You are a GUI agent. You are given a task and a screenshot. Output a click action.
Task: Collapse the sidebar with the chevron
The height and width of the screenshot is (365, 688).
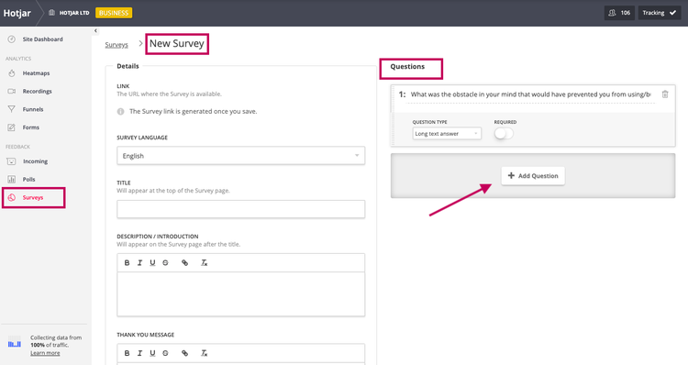tap(95, 30)
